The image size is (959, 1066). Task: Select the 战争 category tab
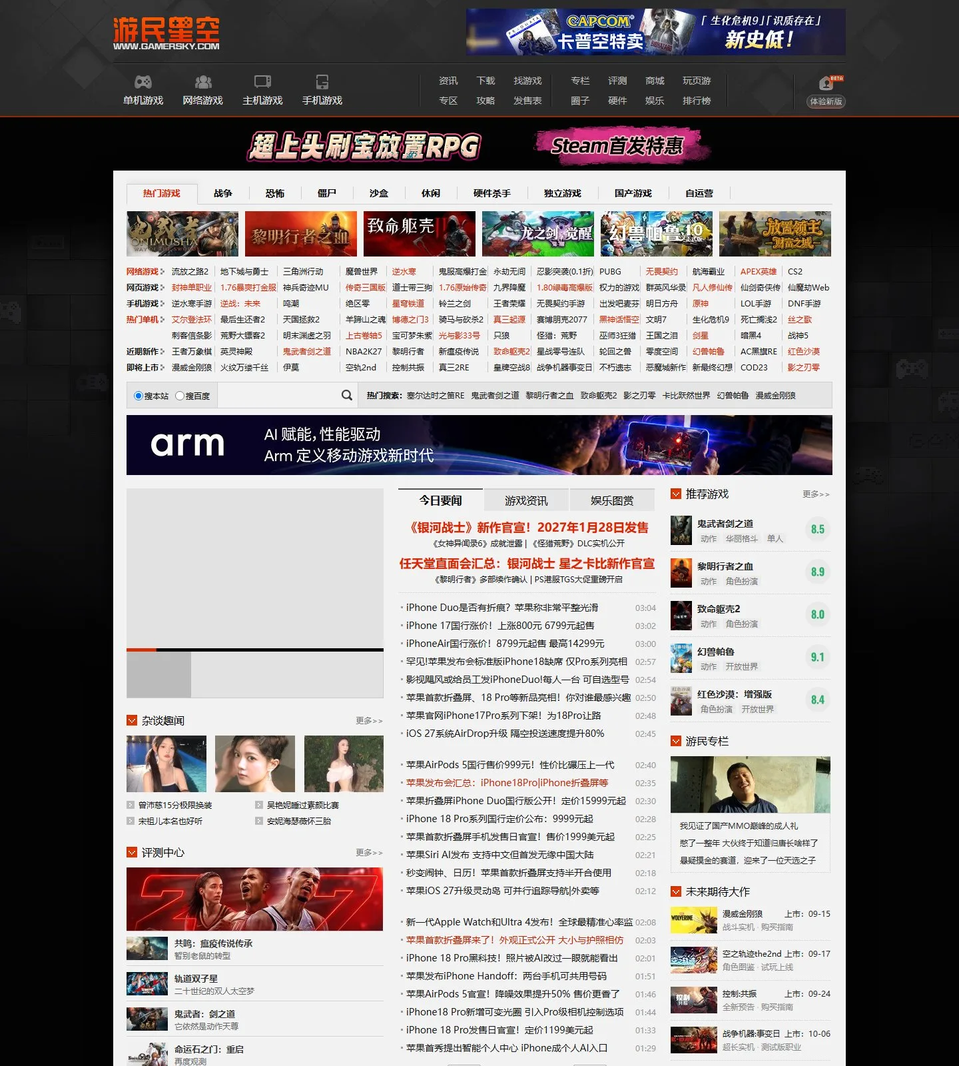coord(223,193)
